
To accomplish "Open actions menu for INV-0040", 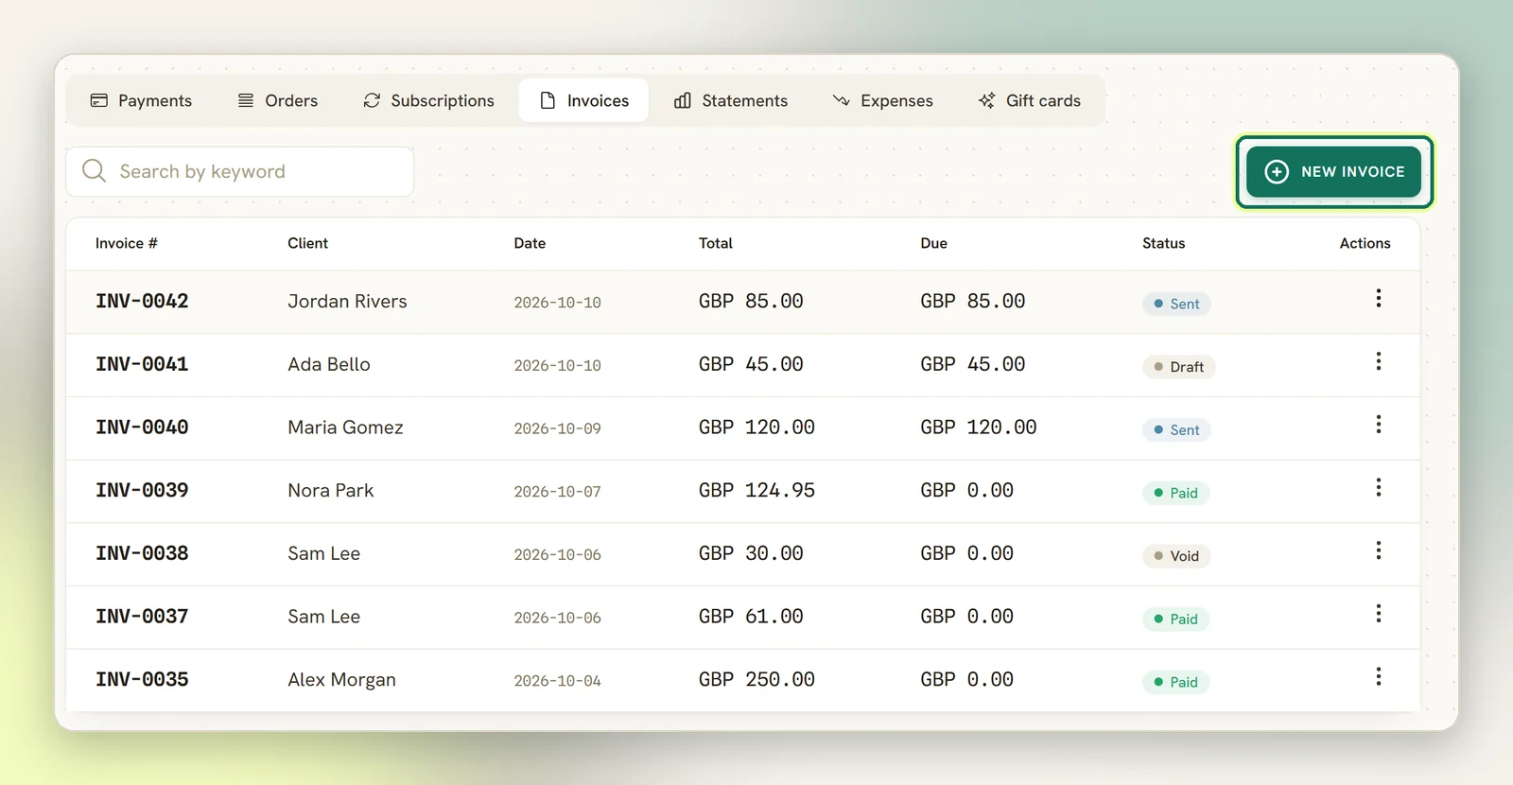I will [1378, 425].
